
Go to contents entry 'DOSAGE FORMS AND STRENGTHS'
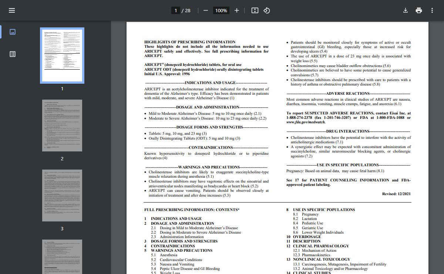[x=184, y=241]
